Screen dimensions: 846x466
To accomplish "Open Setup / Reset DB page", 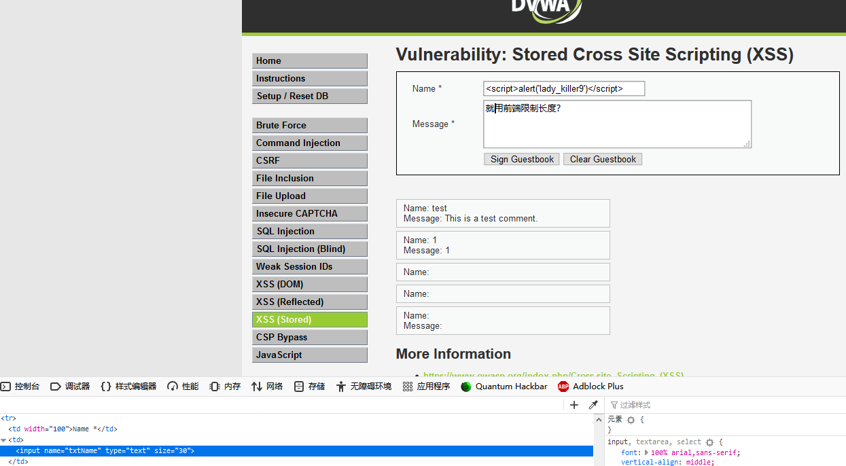I will (x=309, y=96).
